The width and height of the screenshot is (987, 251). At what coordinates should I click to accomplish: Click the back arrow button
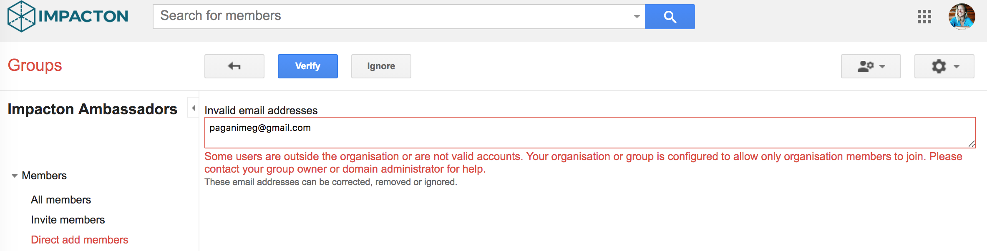coord(234,66)
